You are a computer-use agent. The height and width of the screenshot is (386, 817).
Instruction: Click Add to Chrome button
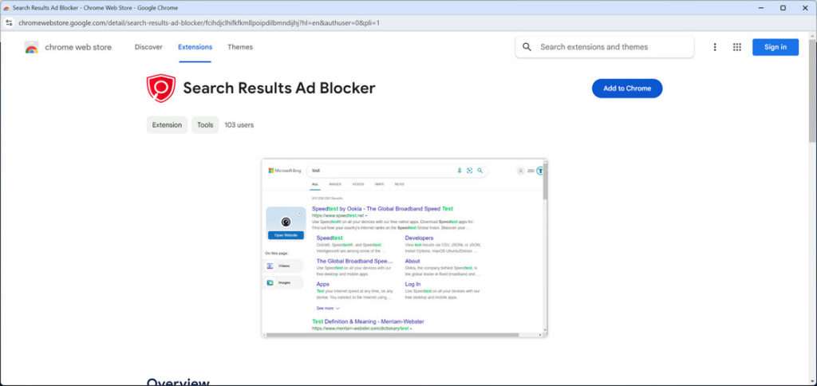(627, 89)
